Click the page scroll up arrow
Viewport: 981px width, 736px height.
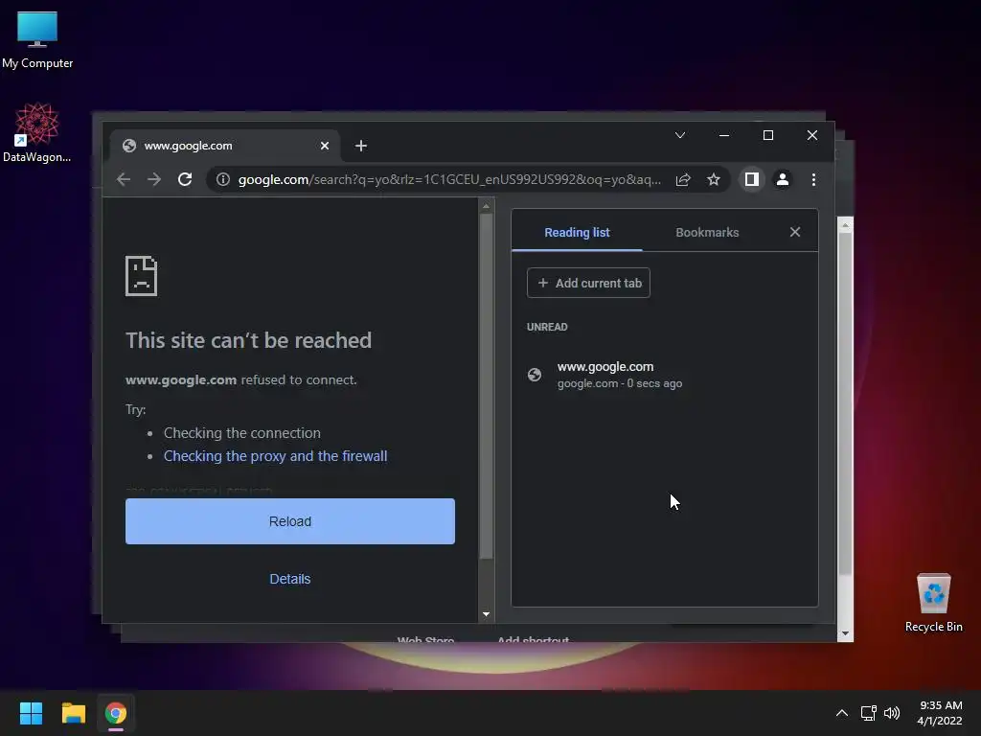pos(486,205)
